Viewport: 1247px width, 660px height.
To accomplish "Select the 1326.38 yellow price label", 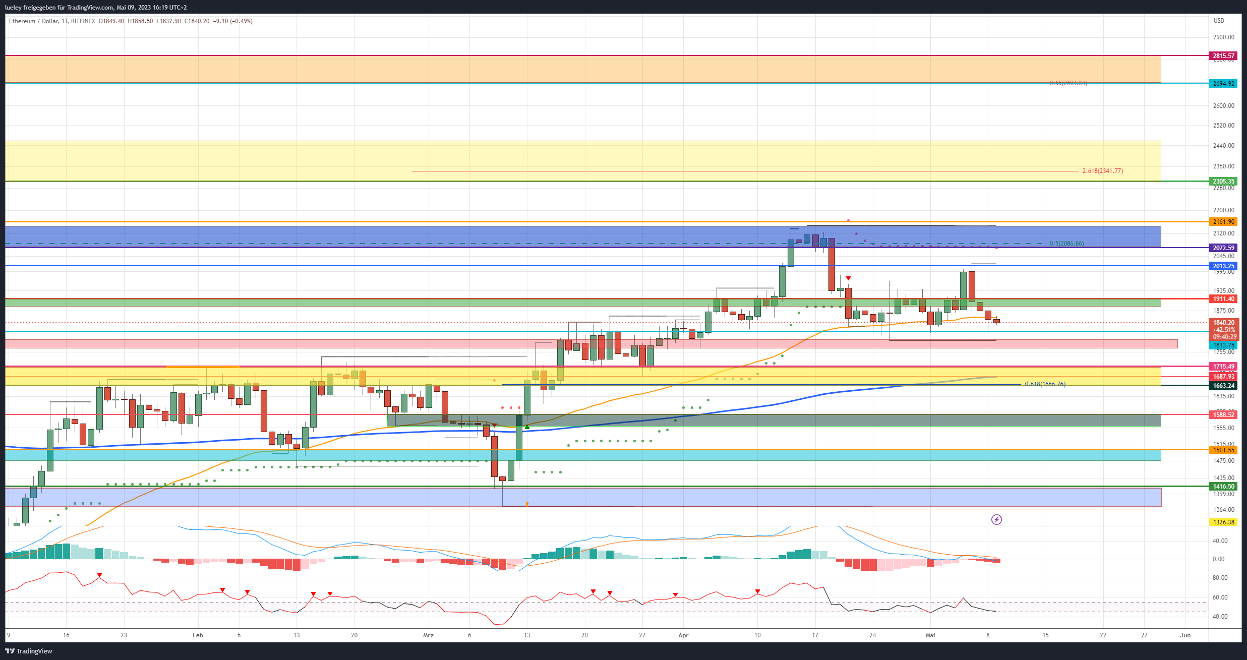I will 1224,522.
